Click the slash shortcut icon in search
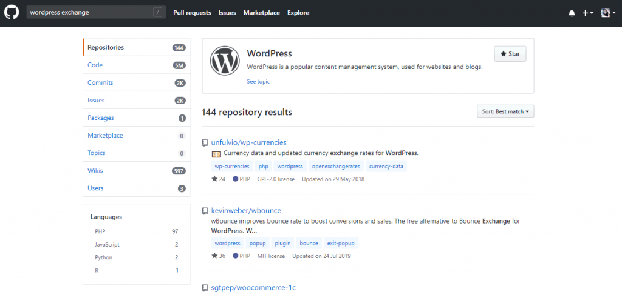Image resolution: width=622 pixels, height=295 pixels. tap(157, 13)
